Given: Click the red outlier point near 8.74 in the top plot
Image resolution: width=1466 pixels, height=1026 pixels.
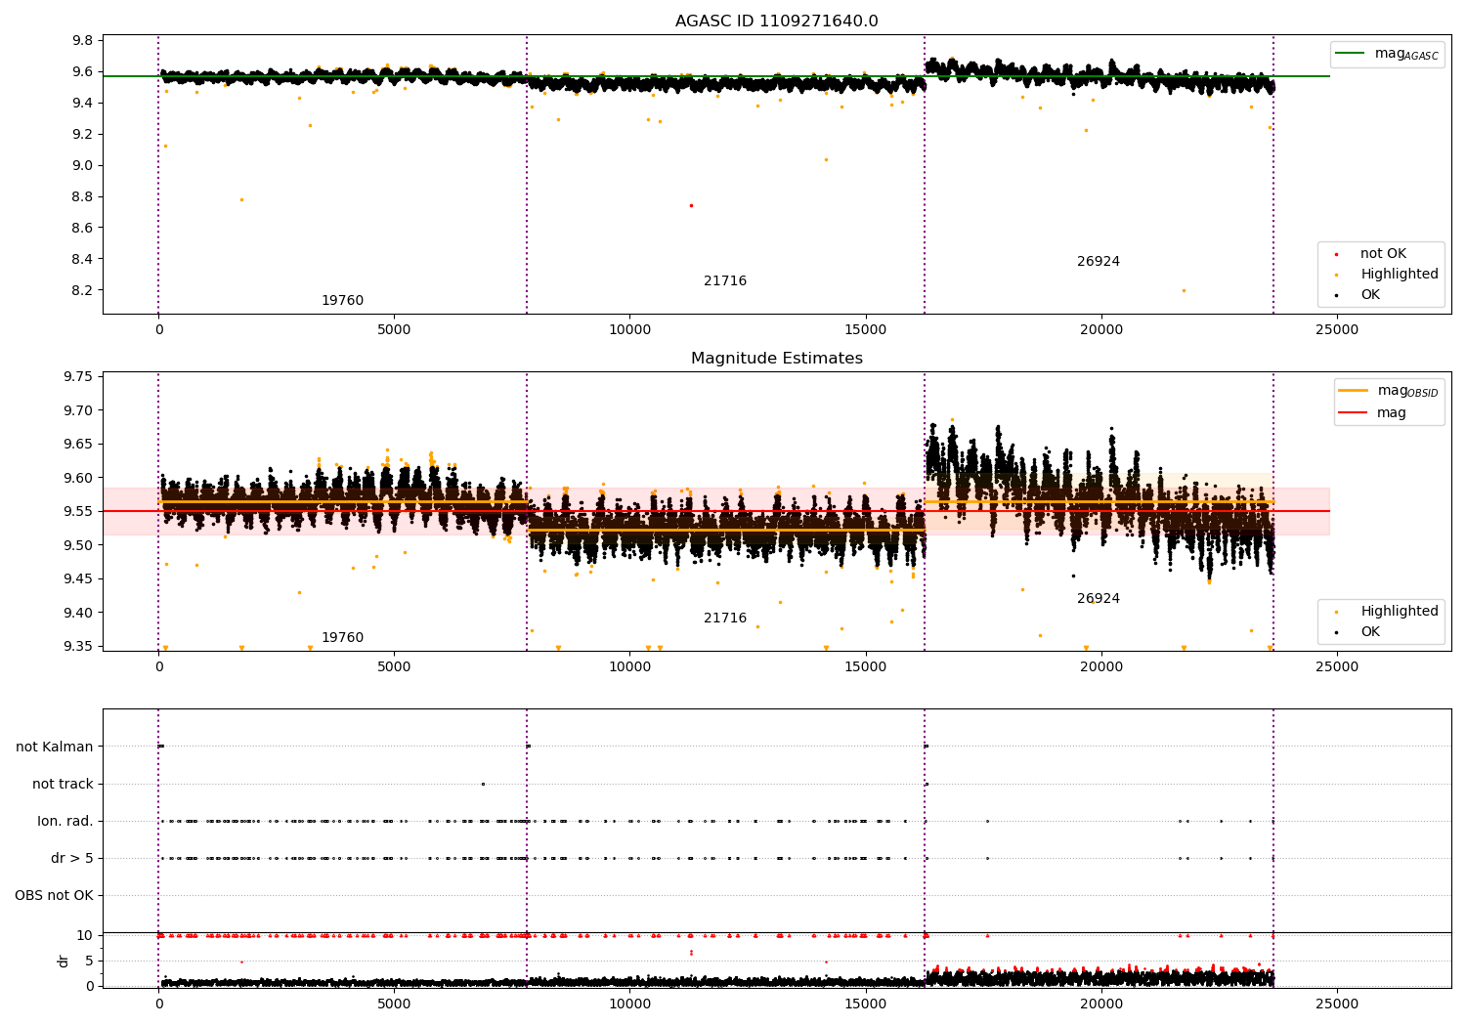Looking at the screenshot, I should pyautogui.click(x=691, y=206).
